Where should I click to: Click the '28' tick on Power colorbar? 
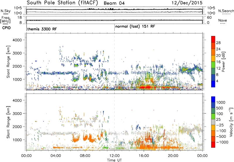point(218,43)
